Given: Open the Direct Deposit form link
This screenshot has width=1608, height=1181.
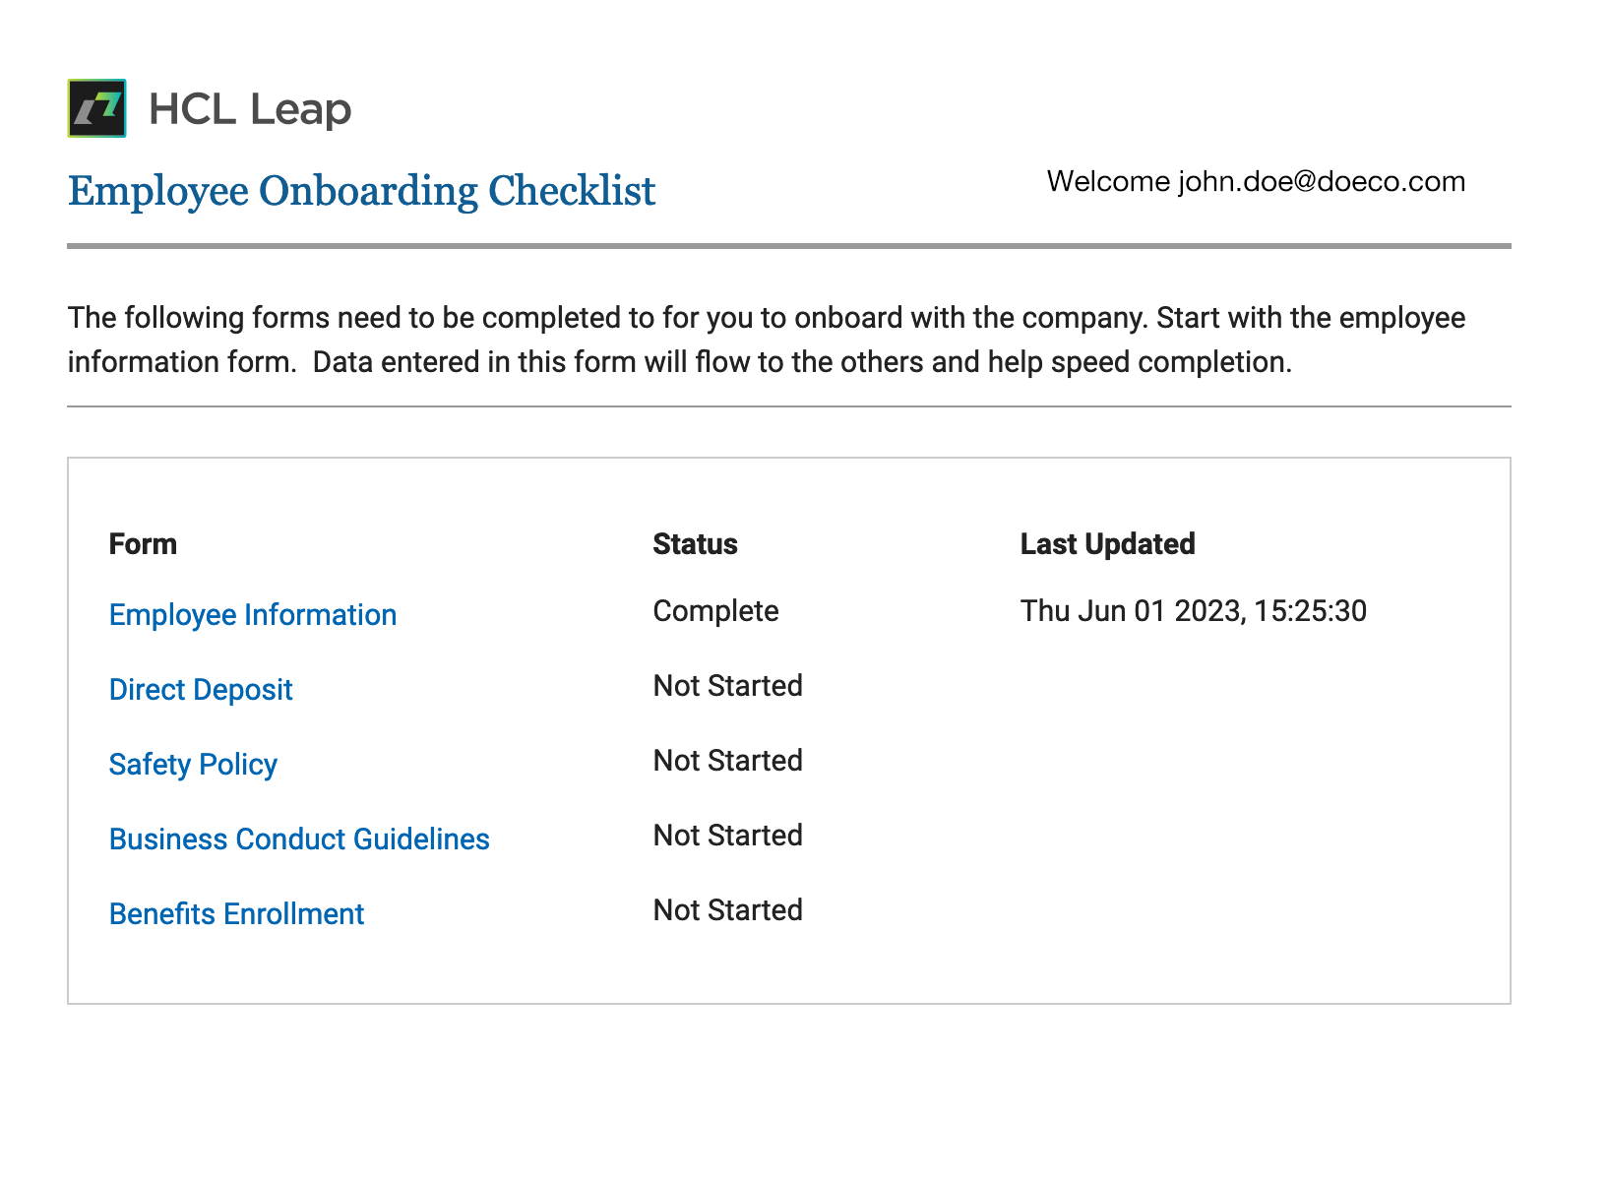Looking at the screenshot, I should 201,690.
